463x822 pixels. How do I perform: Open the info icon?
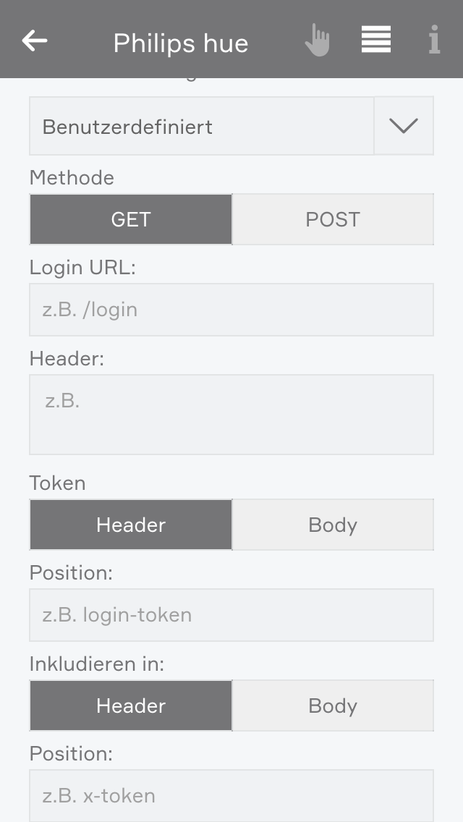[434, 41]
